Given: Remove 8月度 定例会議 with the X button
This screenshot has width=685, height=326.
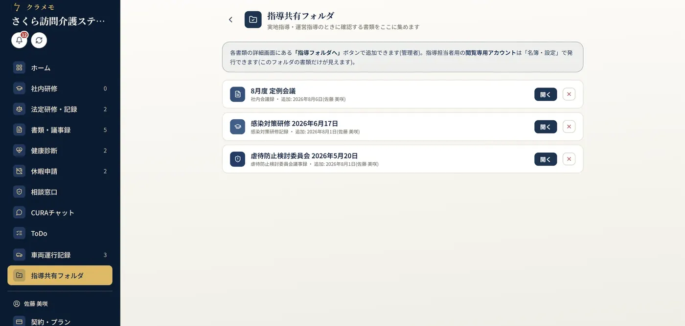Looking at the screenshot, I should (x=569, y=94).
